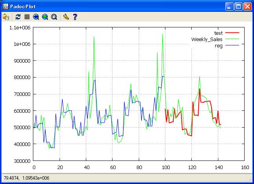
Task: Go back to previous zoom level
Action: click(x=36, y=17)
